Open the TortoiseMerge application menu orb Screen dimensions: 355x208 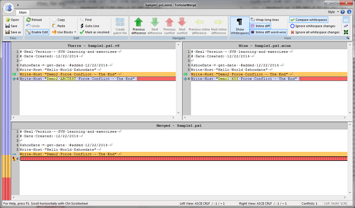(9, 8)
